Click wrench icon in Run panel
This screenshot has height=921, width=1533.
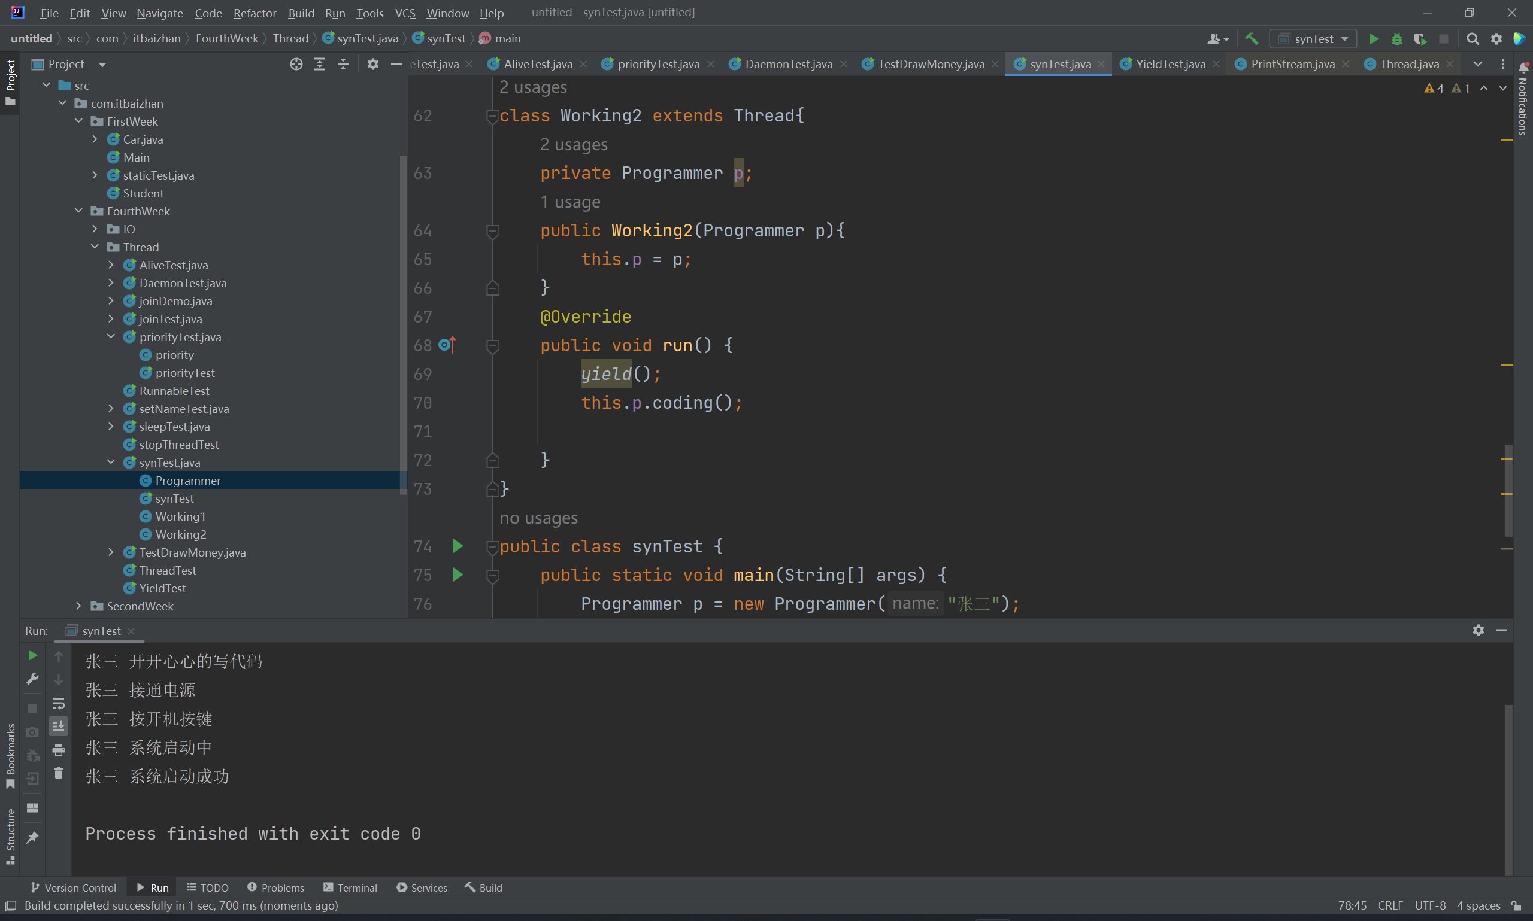coord(32,679)
